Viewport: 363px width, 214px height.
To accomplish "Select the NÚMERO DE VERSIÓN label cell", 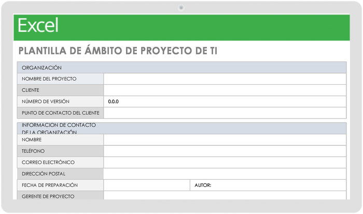I will 60,102.
